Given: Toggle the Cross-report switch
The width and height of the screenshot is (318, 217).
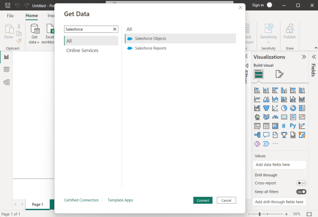Looking at the screenshot, I should (x=301, y=183).
